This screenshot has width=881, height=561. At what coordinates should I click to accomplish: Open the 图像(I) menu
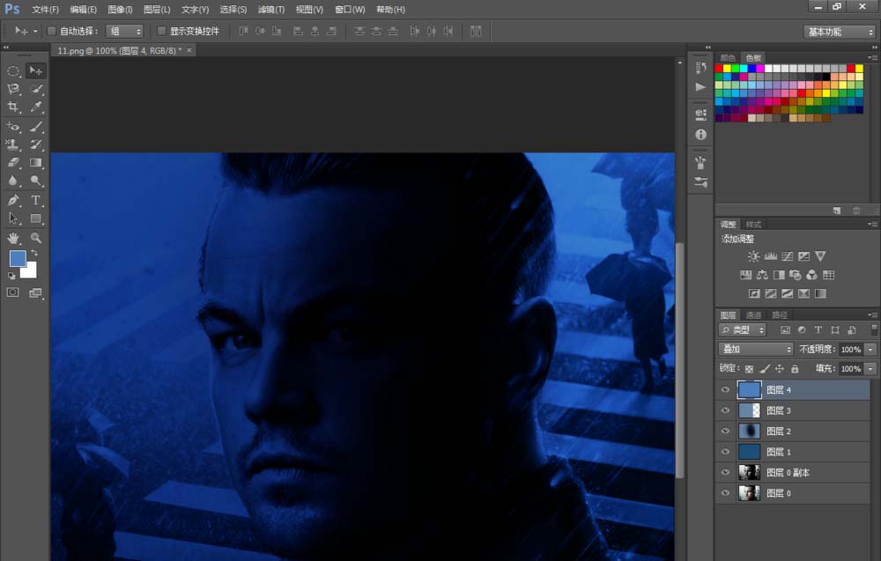(120, 10)
